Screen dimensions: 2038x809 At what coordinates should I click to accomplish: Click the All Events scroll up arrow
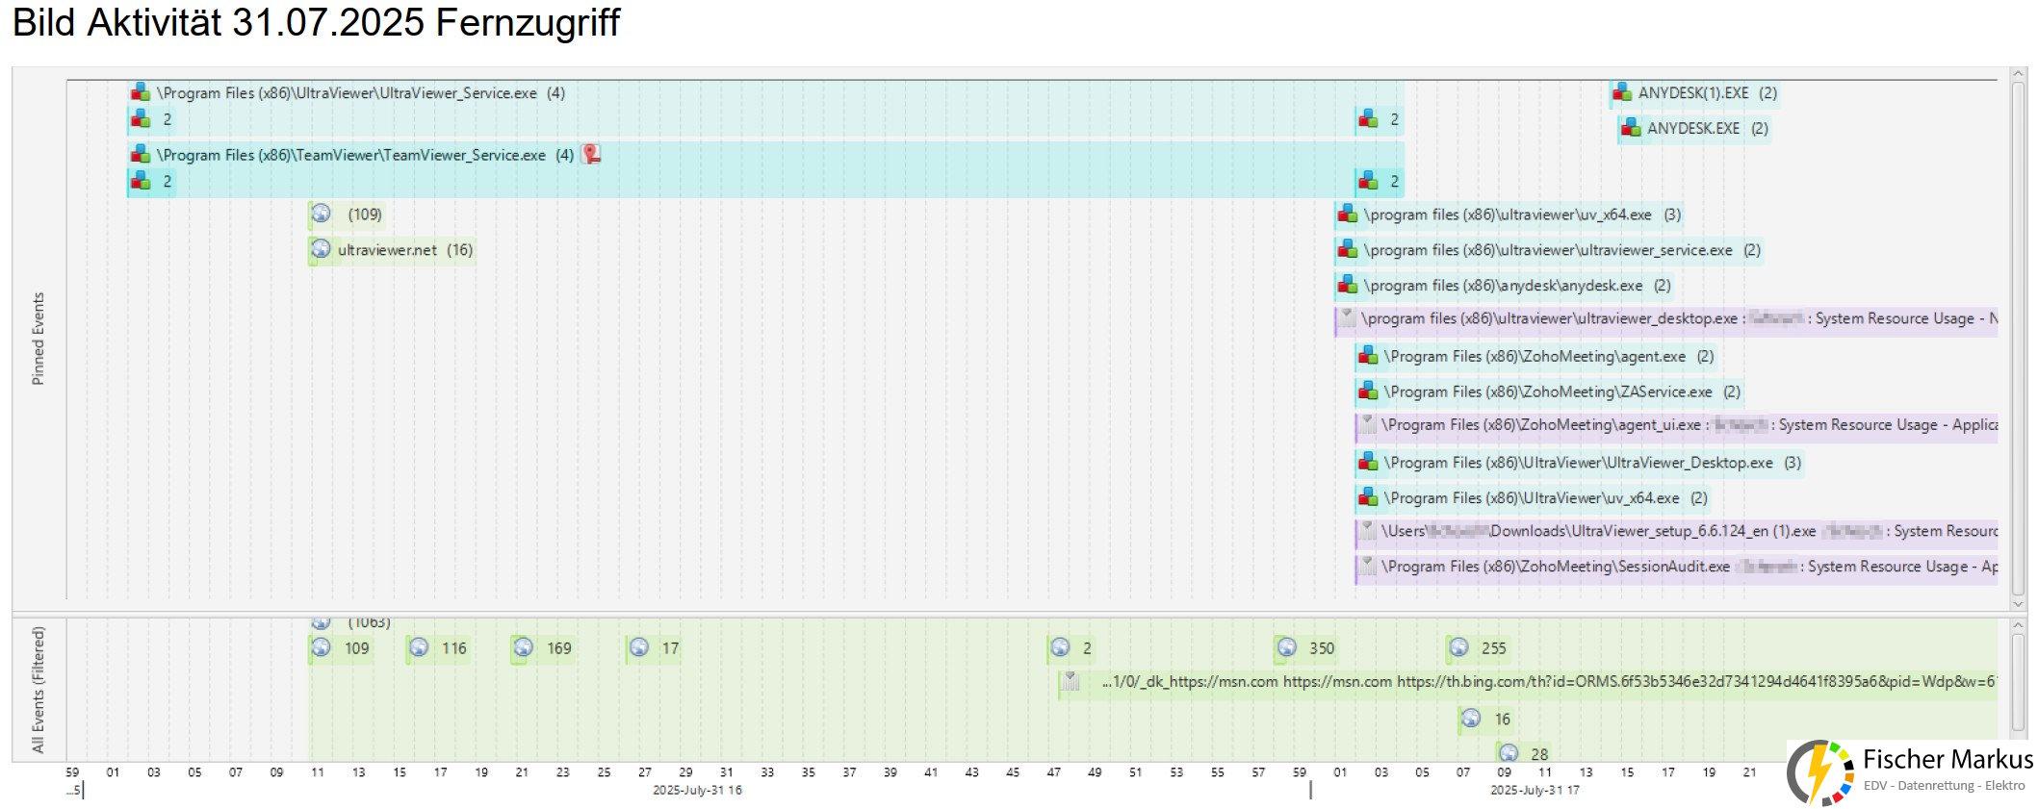point(2017,625)
